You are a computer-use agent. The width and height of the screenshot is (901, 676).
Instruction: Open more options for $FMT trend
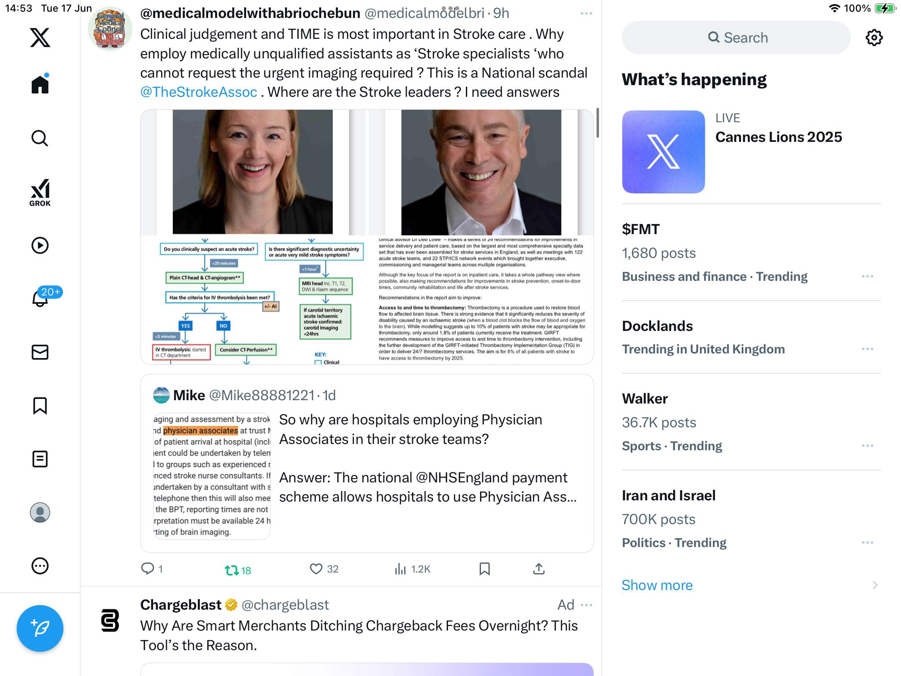[868, 276]
